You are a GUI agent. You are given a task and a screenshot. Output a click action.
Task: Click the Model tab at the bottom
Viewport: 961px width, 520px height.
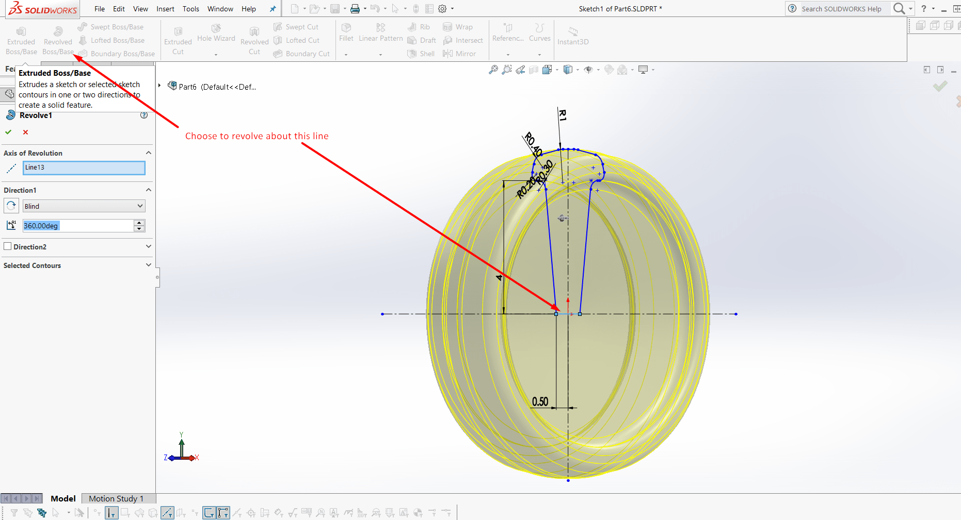[63, 498]
